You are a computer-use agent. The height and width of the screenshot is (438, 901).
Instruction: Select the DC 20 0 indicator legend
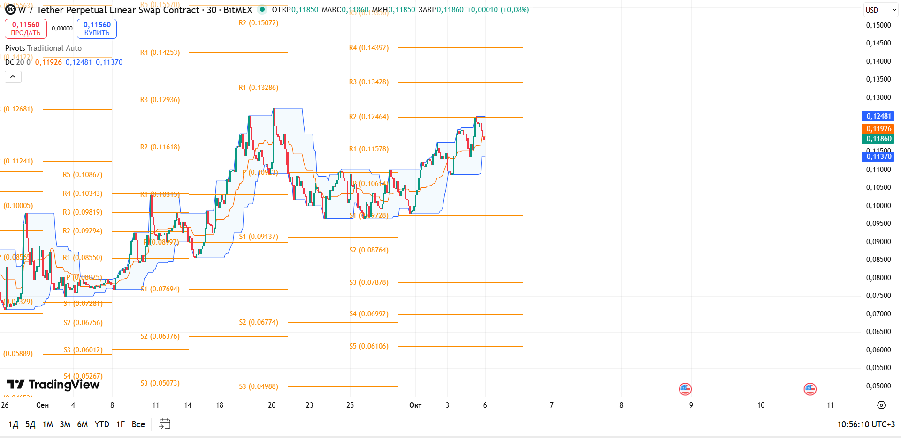(x=18, y=62)
